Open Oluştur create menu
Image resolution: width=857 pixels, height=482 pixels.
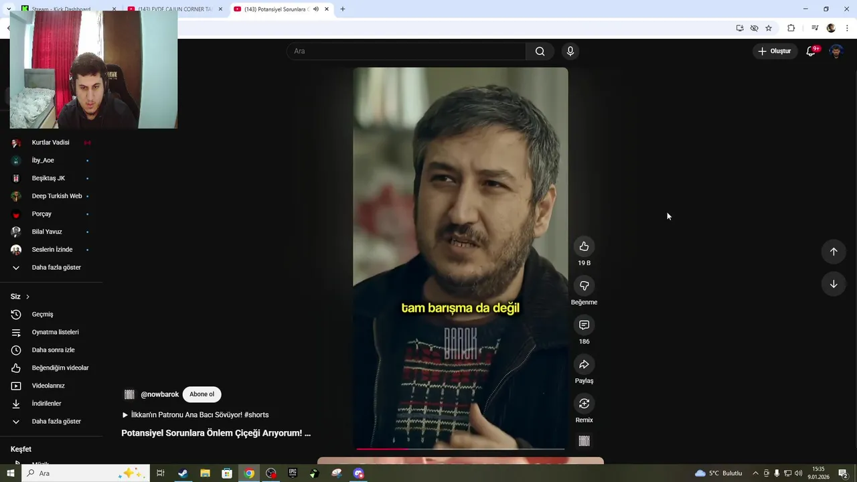pyautogui.click(x=775, y=51)
